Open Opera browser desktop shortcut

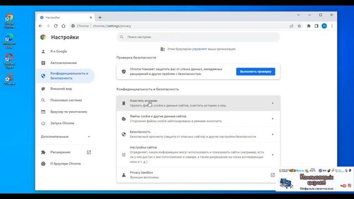[9, 61]
